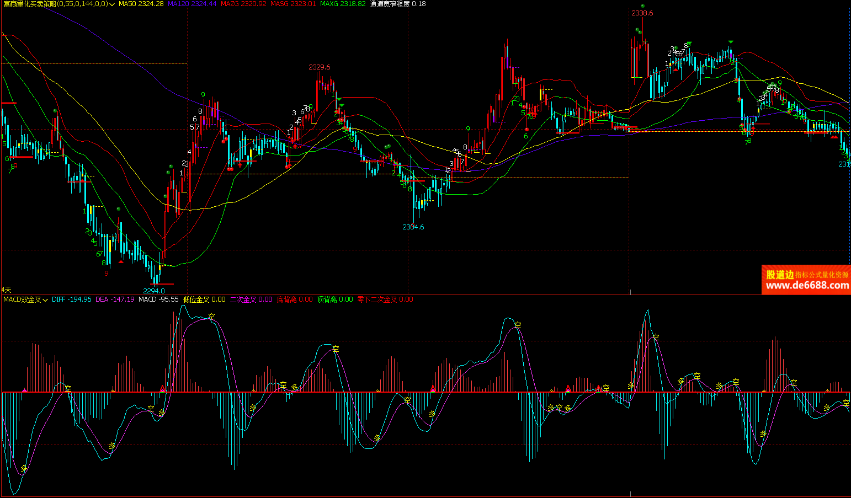This screenshot has height=498, width=851.
Task: Click the 低位金叉 indicator label
Action: pyautogui.click(x=204, y=299)
